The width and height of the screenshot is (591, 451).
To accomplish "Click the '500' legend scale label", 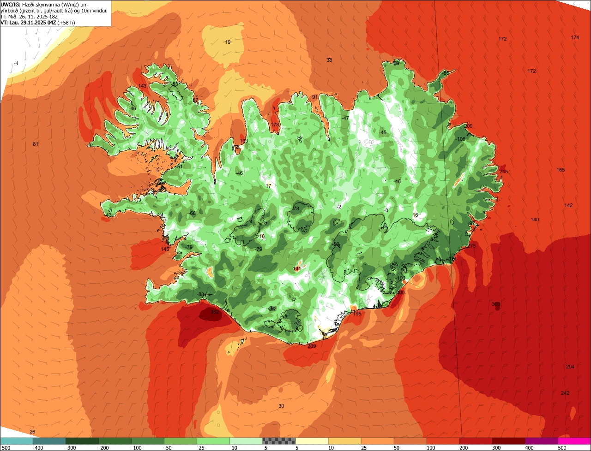I will pos(562,448).
